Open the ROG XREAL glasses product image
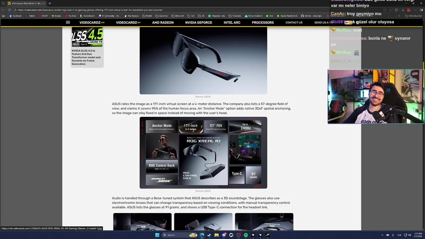This screenshot has height=239, width=425. 203,60
